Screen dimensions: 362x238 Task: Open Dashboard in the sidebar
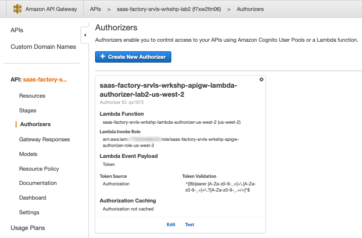click(33, 198)
